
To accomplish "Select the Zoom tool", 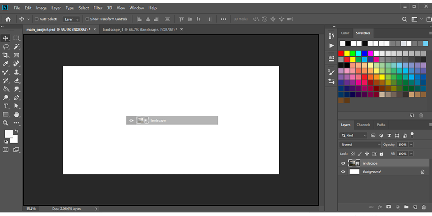I will point(5,123).
